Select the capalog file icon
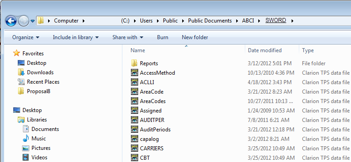The image size is (351, 162). pos(134,139)
